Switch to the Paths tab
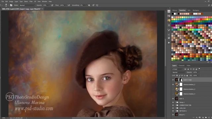 [188, 65]
